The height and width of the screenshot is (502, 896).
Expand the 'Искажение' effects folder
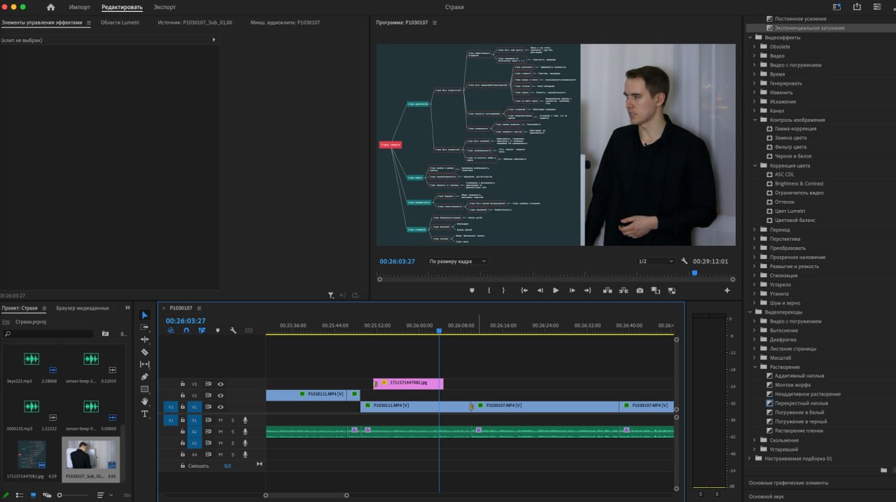755,102
